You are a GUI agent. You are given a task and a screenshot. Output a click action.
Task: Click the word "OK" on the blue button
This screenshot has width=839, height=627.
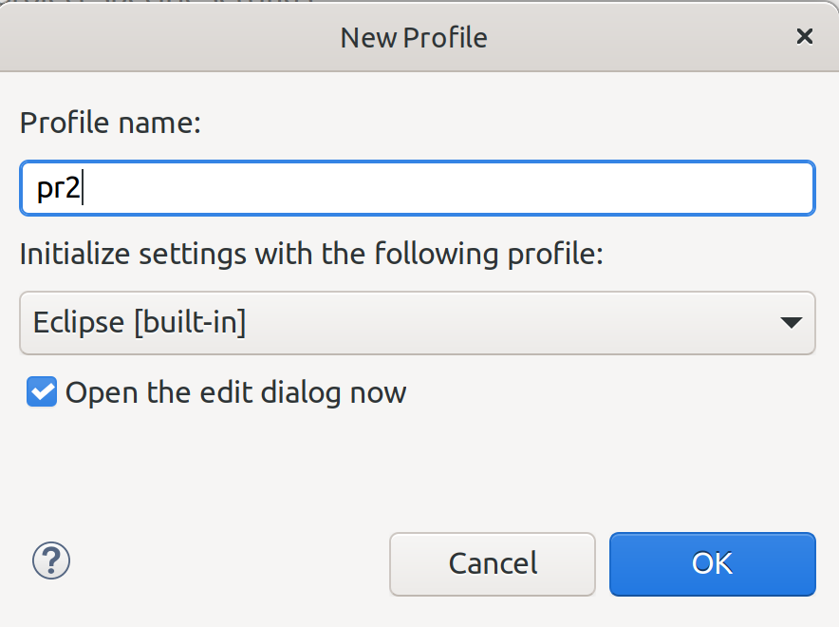click(x=712, y=563)
